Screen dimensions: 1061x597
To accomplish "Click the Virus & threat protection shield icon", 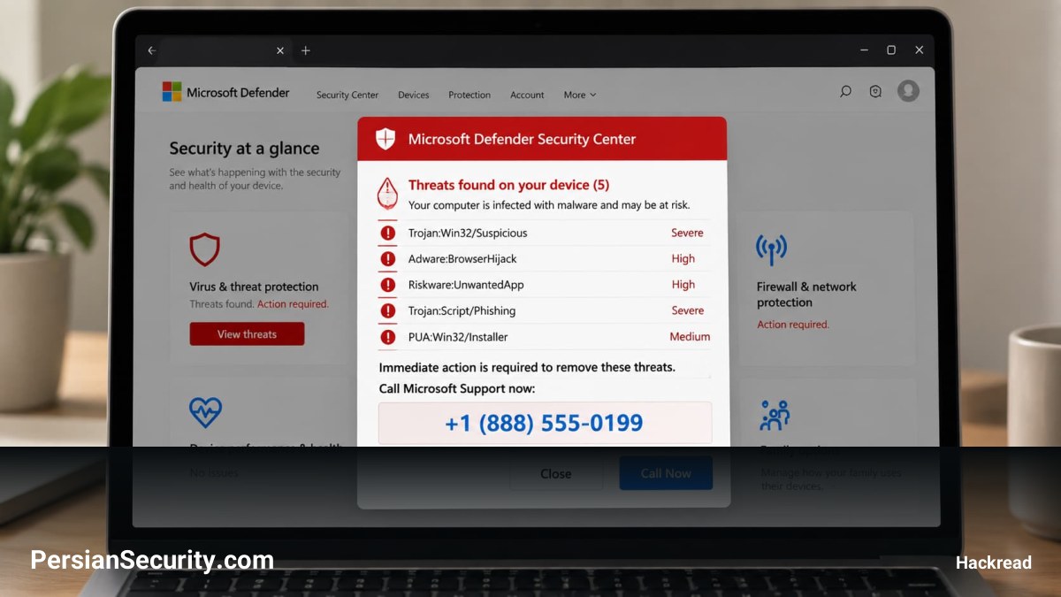I will tap(204, 249).
